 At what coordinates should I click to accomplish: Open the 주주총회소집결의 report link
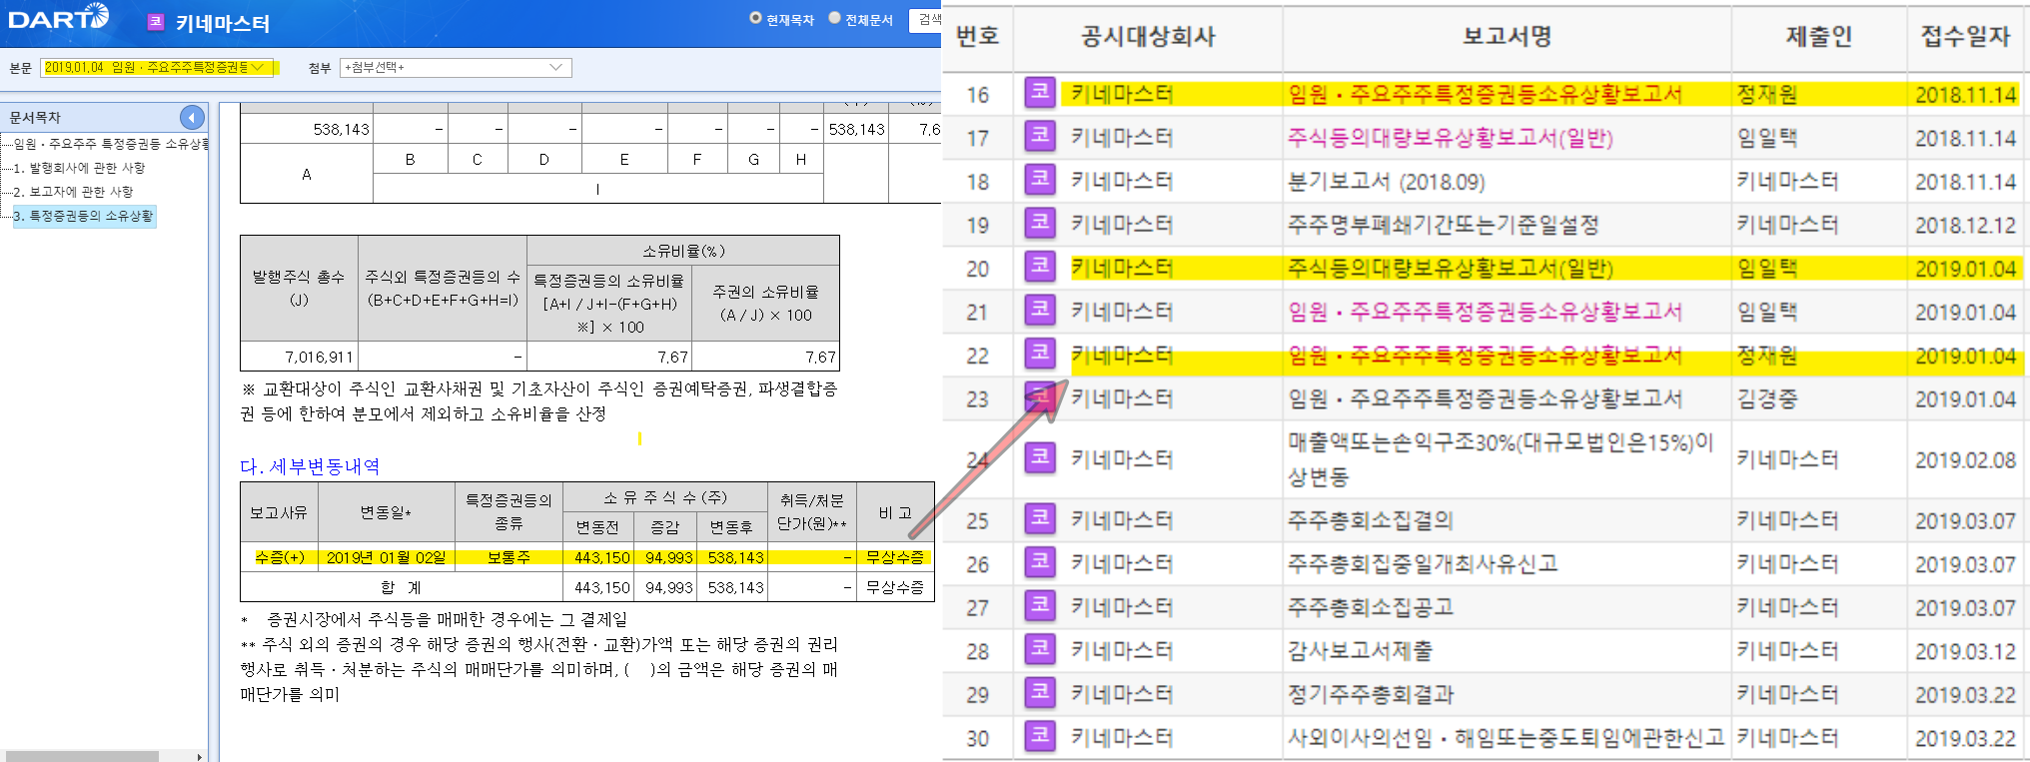[x=1370, y=519]
